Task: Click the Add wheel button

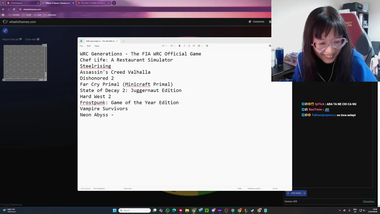Action: 294,193
